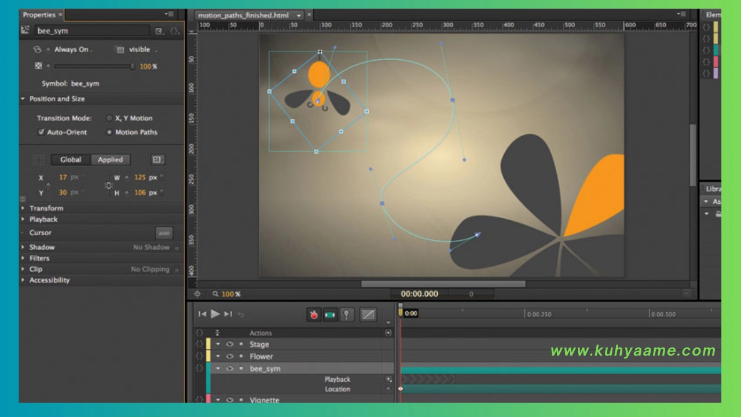Expand the Filters section

click(x=23, y=258)
